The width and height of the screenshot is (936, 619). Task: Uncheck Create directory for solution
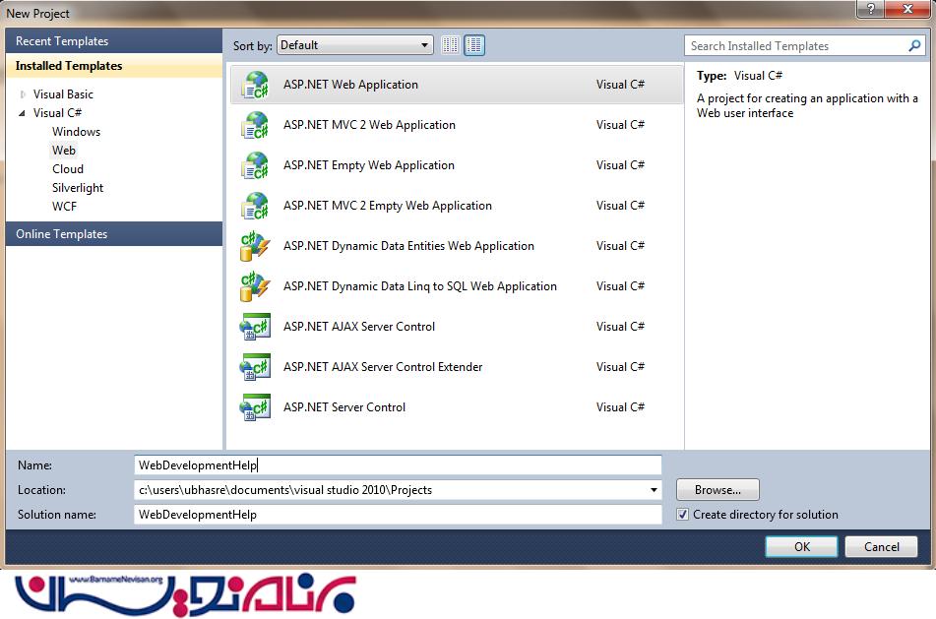coord(683,515)
